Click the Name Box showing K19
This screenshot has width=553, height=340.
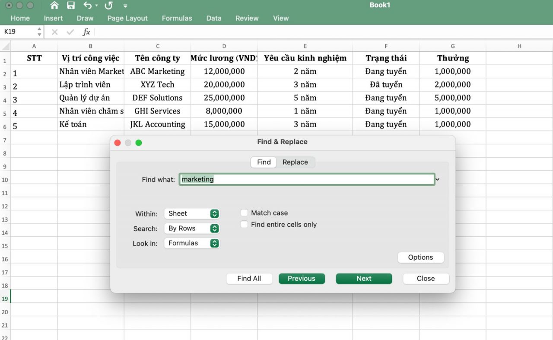19,32
